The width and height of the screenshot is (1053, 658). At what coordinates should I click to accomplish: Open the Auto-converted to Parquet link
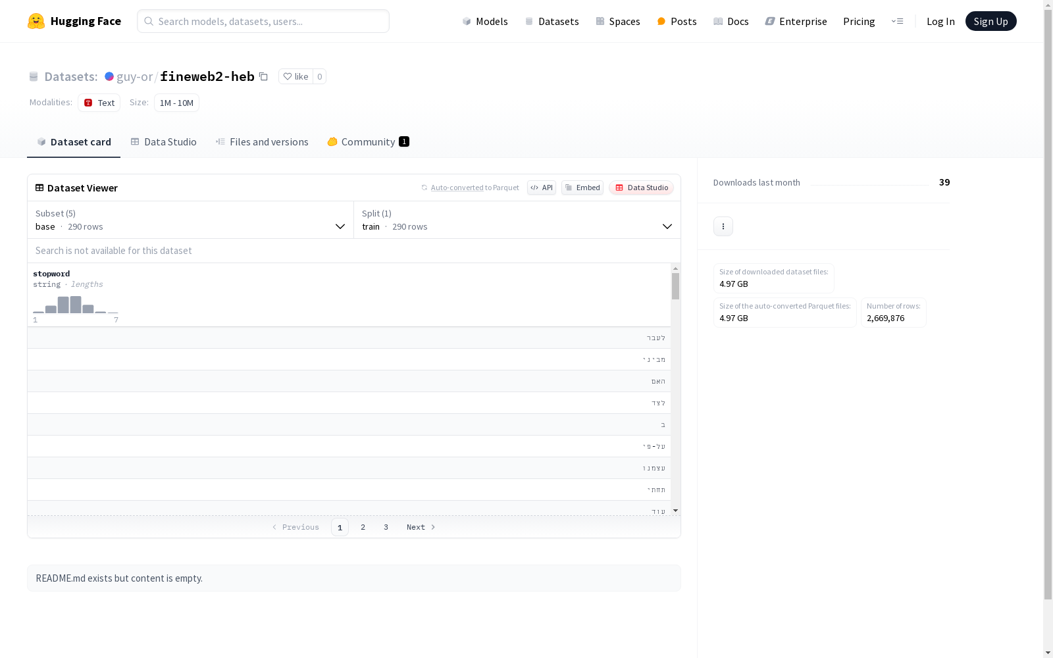pyautogui.click(x=470, y=188)
